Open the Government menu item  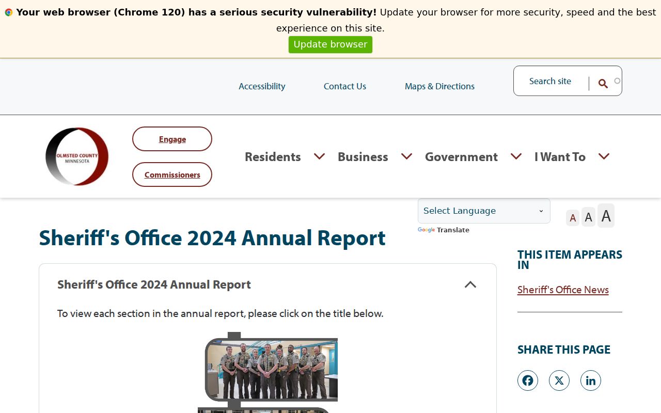461,156
